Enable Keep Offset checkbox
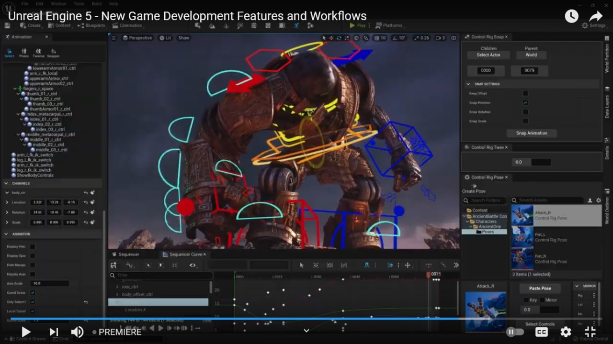613x344 pixels. pos(525,93)
